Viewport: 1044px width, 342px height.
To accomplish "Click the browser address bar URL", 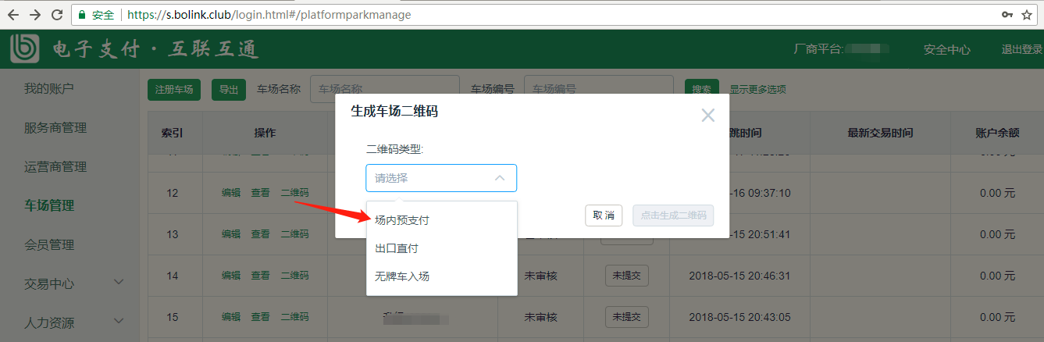I will (469, 15).
